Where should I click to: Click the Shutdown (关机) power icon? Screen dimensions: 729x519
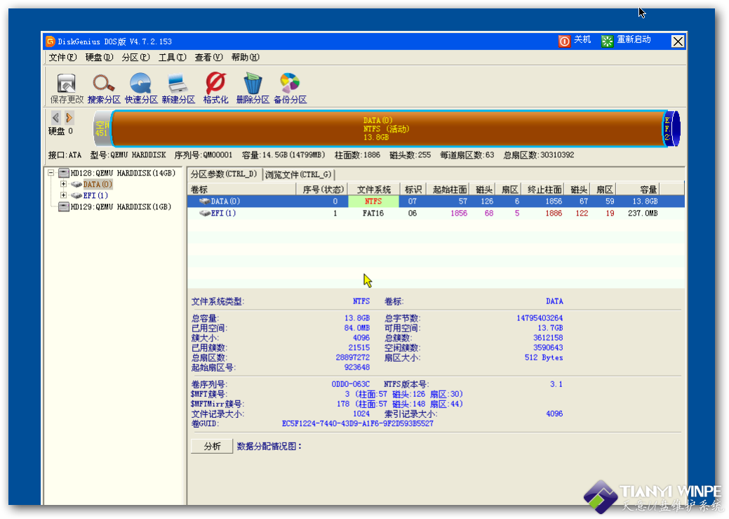tap(564, 41)
